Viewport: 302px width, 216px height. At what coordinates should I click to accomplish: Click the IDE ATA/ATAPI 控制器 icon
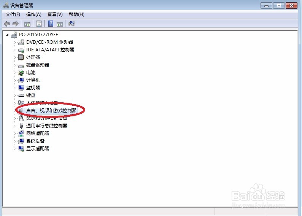pos(21,50)
